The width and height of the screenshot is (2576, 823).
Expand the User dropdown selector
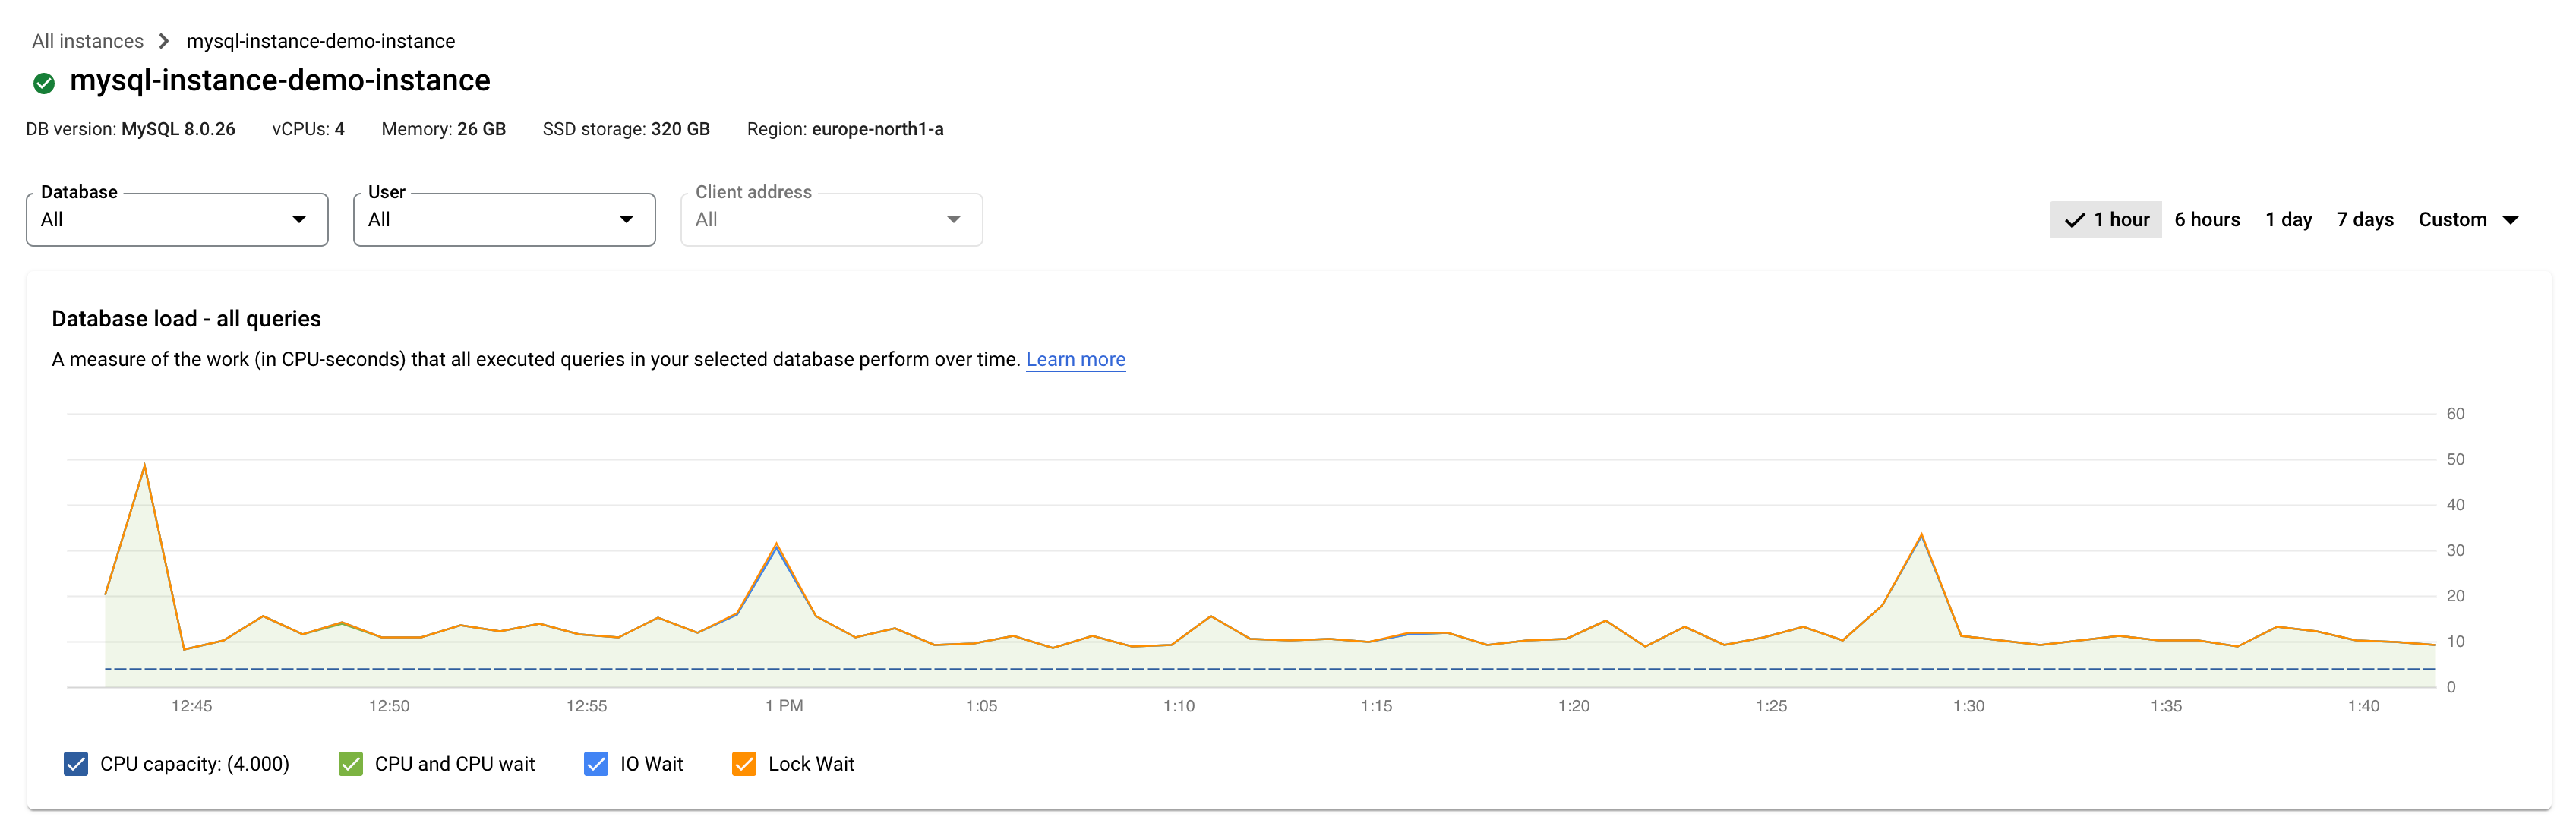[631, 219]
